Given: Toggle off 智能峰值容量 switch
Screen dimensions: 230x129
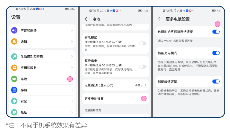Looking at the screenshot, I should point(216,82).
